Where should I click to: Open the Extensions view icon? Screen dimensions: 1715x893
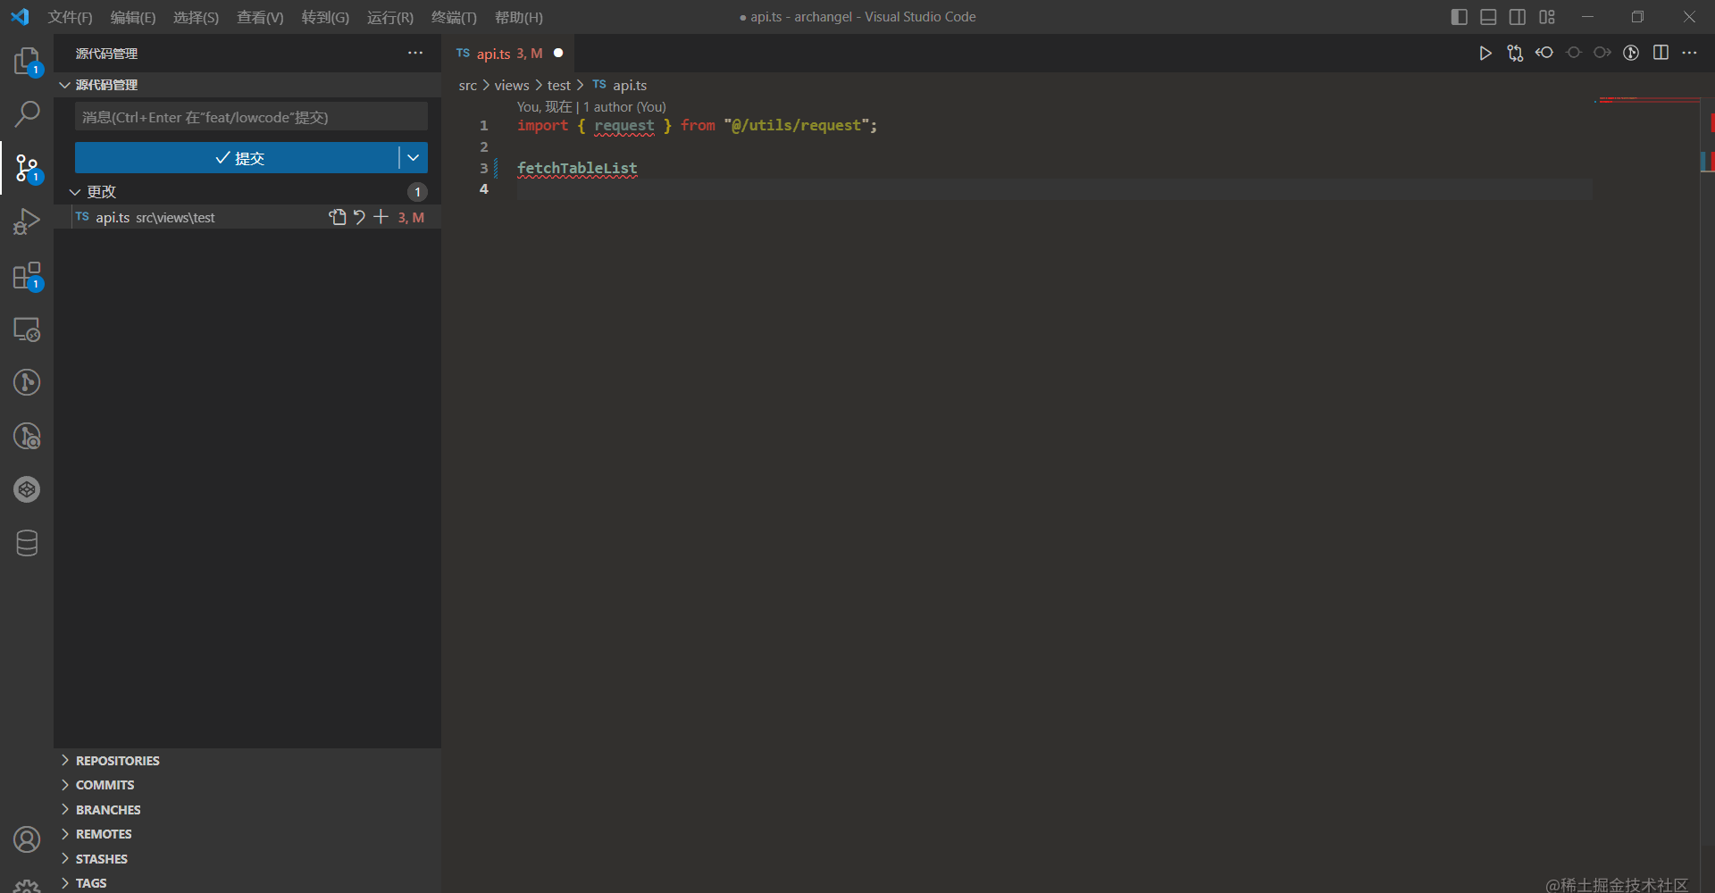click(27, 275)
